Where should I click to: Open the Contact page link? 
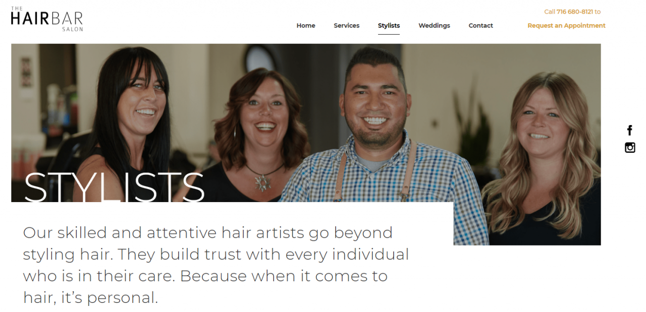[480, 26]
